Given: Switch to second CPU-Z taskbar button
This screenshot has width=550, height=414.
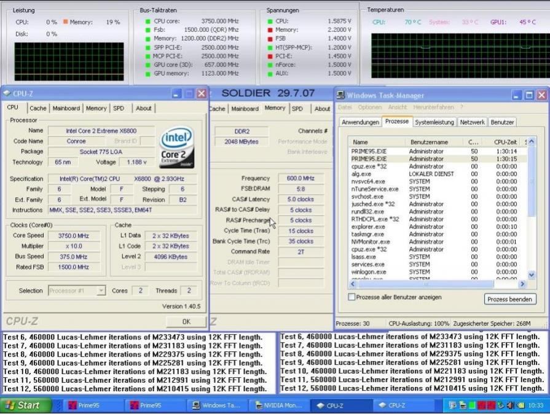Looking at the screenshot, I should click(x=402, y=405).
